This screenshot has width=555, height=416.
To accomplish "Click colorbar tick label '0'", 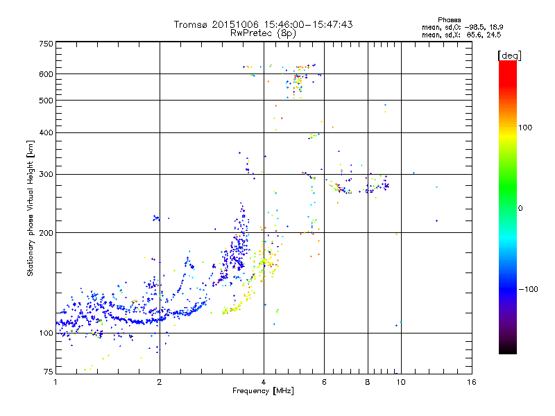I will click(x=520, y=208).
